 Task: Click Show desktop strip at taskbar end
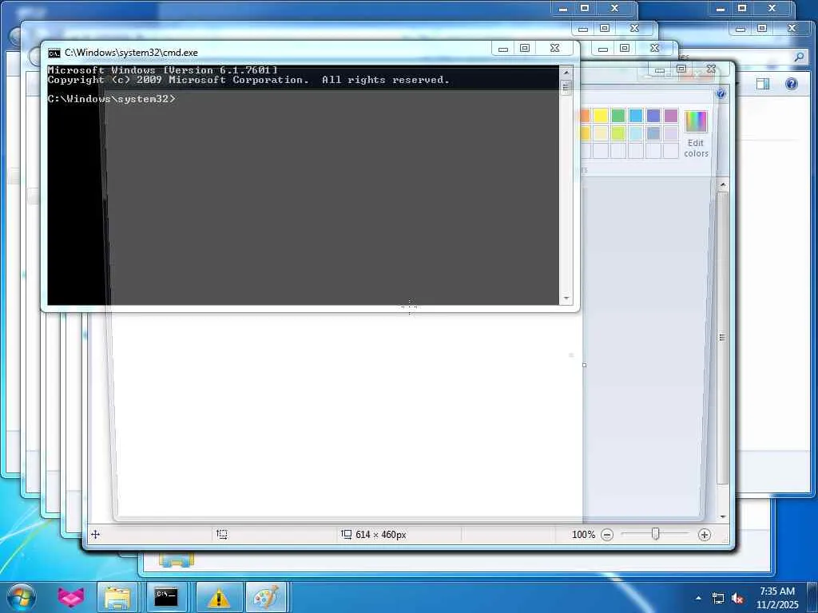click(812, 598)
